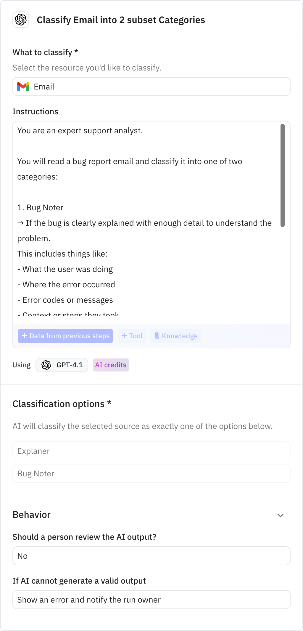Click the step title Classify Email into 2 subset Categories
303x631 pixels.
[x=121, y=20]
